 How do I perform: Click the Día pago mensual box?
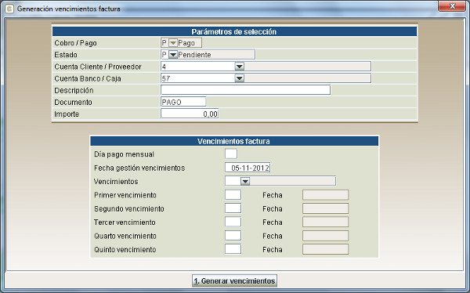231,154
